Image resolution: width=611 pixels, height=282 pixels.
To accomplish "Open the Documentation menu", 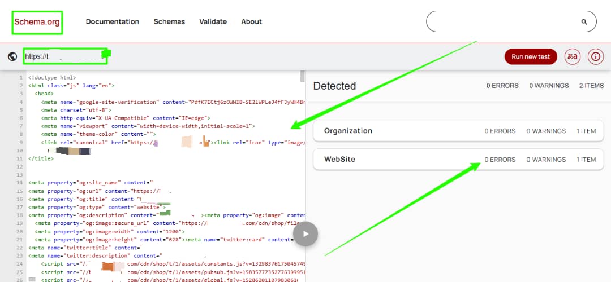I will click(x=112, y=22).
